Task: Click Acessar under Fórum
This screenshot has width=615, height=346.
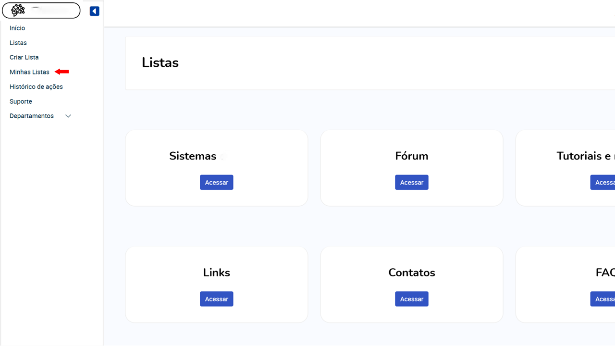Action: tap(412, 183)
